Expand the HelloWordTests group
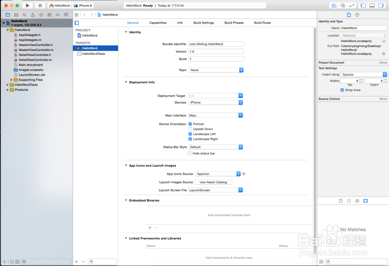The width and height of the screenshot is (389, 266). tap(7, 85)
